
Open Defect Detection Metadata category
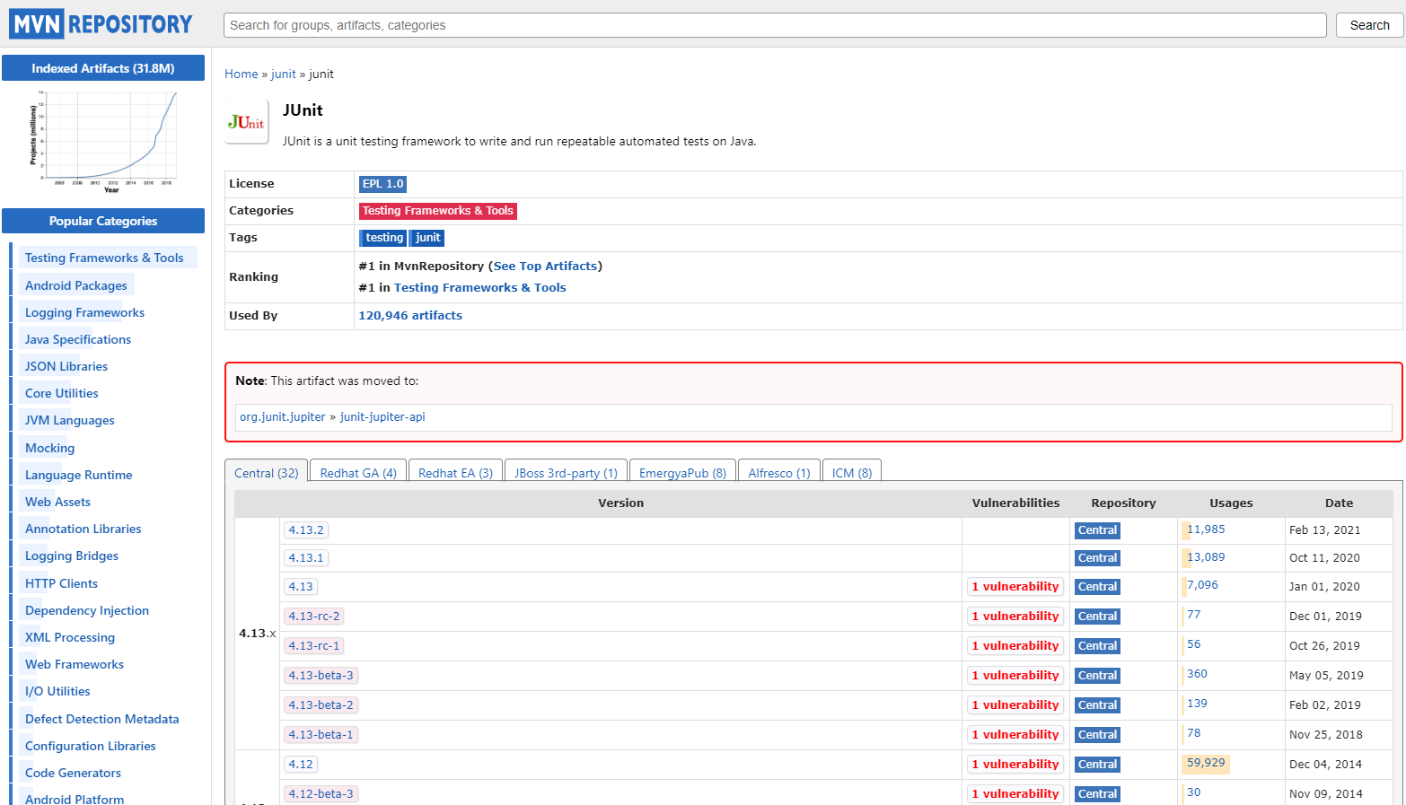click(x=102, y=719)
